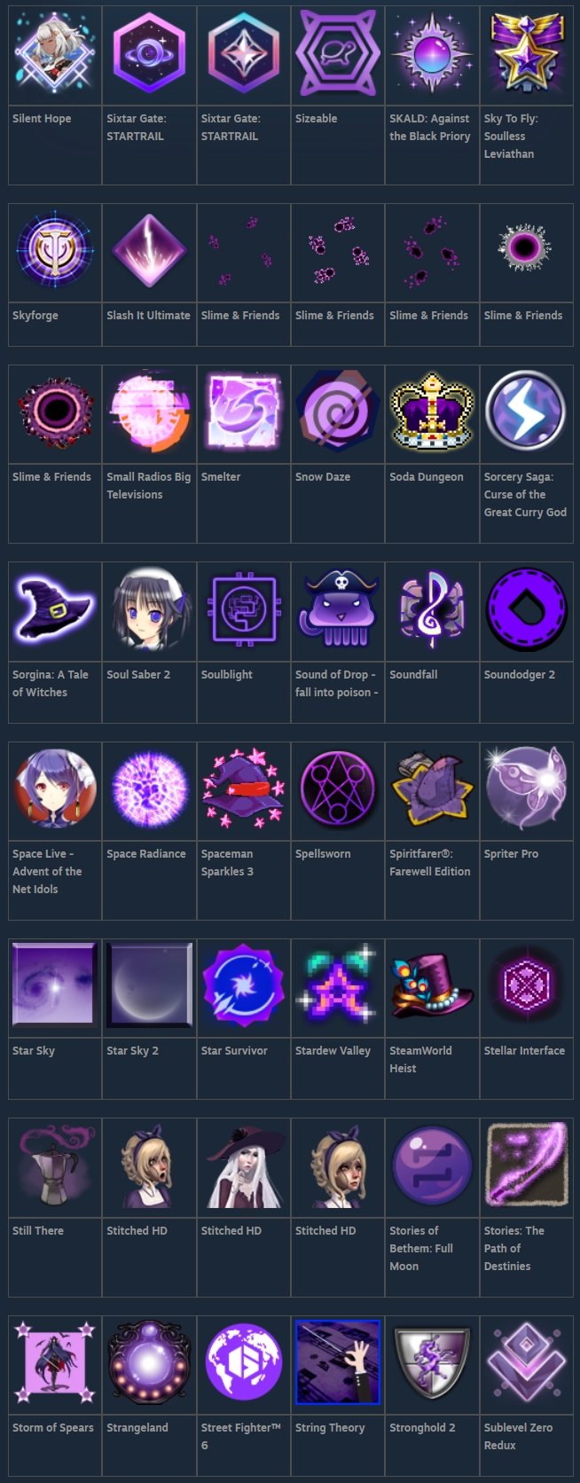The image size is (580, 1483).
Task: Open the String Theory conductor thumbnail
Action: click(x=338, y=1362)
